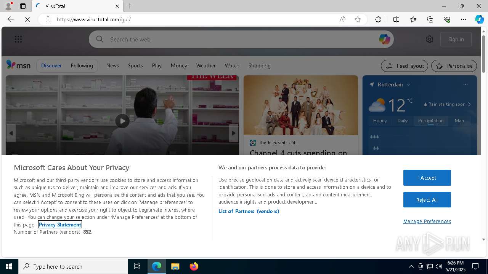
Task: Switch weather to the Hourly tab
Action: (x=380, y=121)
